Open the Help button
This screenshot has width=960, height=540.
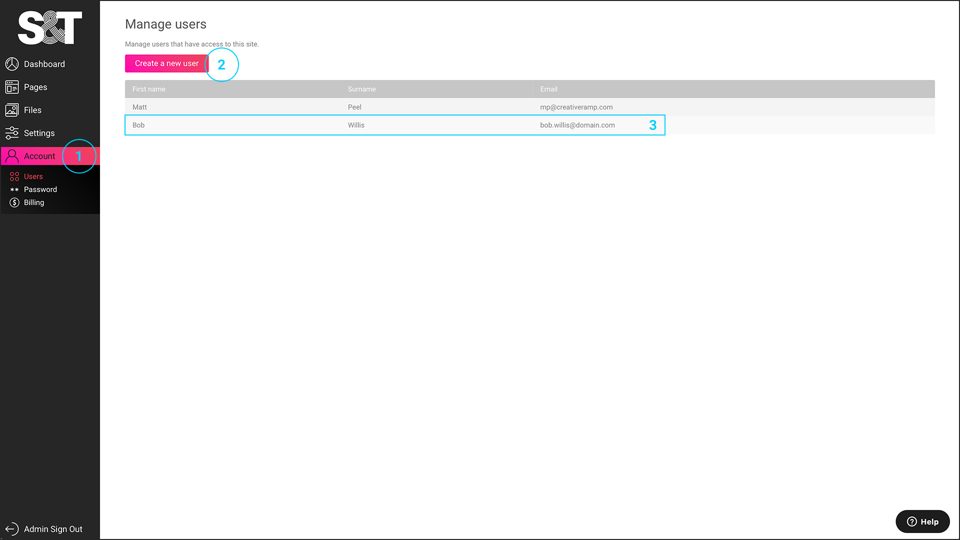click(922, 521)
